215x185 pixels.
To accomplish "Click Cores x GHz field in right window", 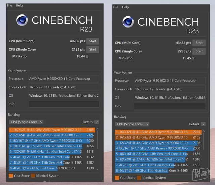I will point(170,89).
